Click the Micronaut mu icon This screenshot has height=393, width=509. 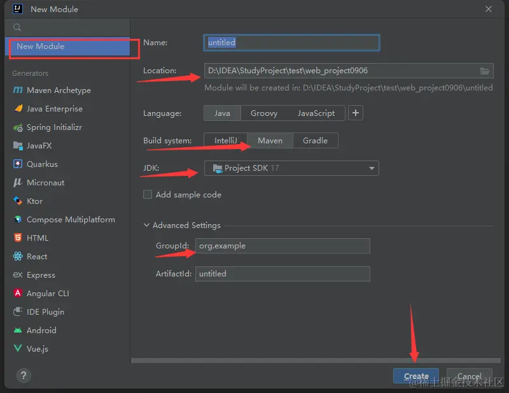coord(18,182)
